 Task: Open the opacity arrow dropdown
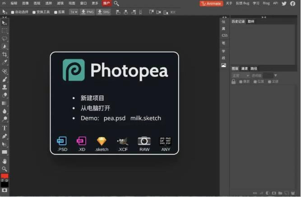pos(276,76)
